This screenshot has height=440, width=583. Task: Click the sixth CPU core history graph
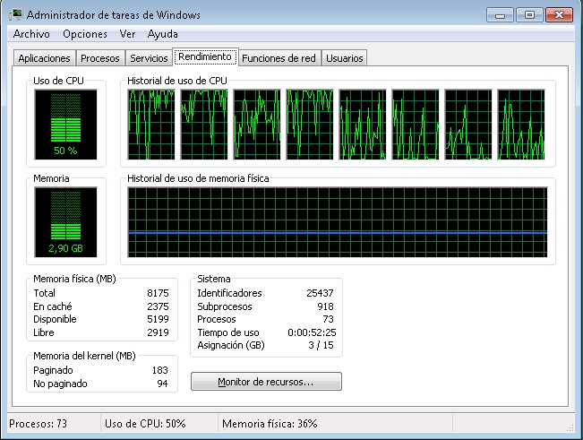click(416, 125)
